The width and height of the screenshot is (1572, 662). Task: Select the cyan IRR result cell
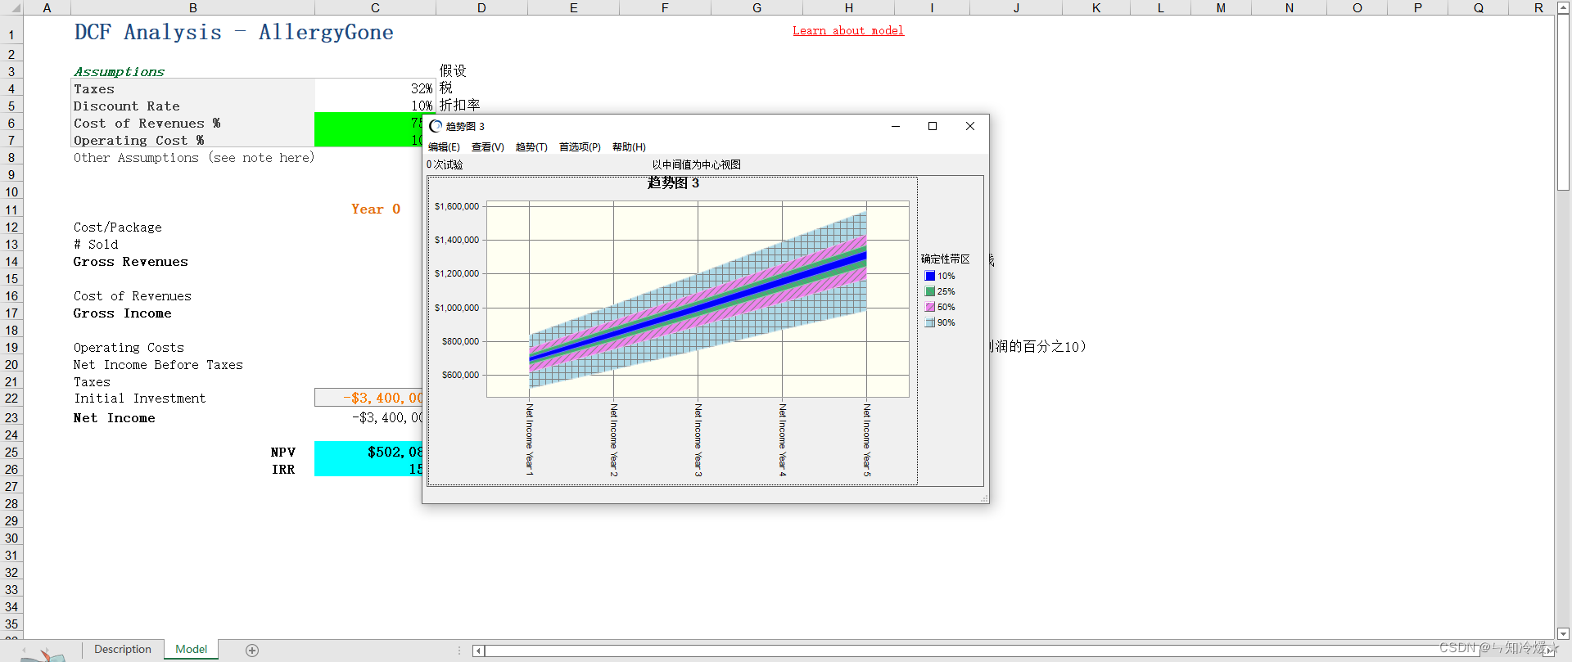coord(368,469)
